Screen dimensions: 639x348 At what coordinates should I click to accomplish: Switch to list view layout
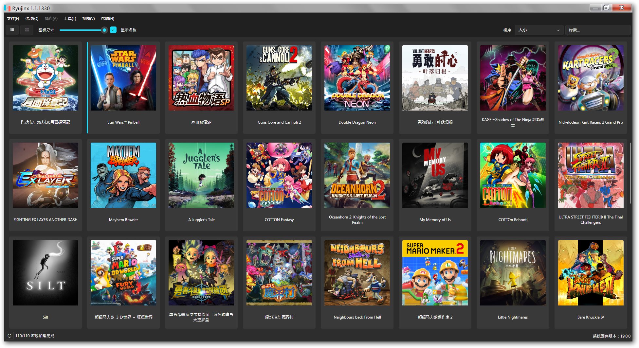12,30
